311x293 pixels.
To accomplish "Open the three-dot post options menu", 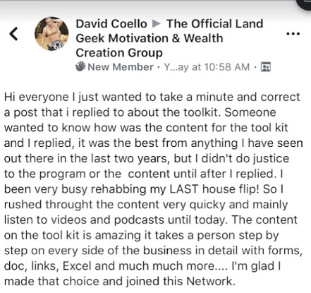I will (293, 34).
